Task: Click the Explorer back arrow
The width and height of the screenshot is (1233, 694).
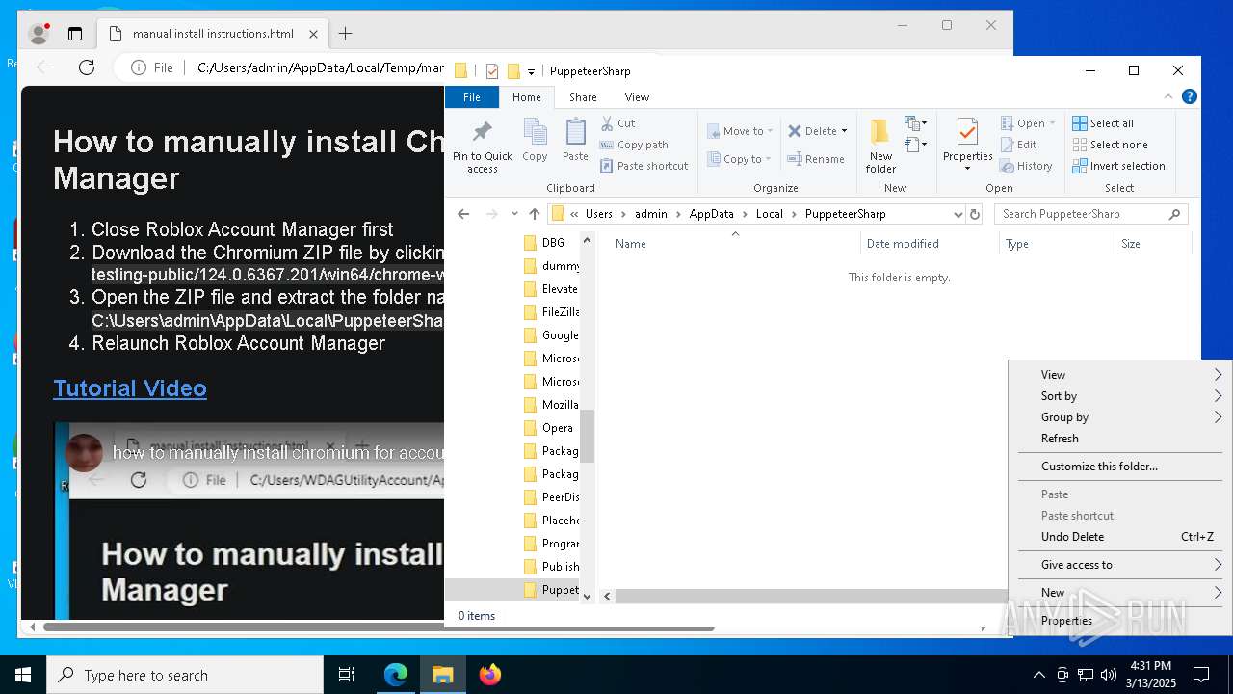Action: 463,214
